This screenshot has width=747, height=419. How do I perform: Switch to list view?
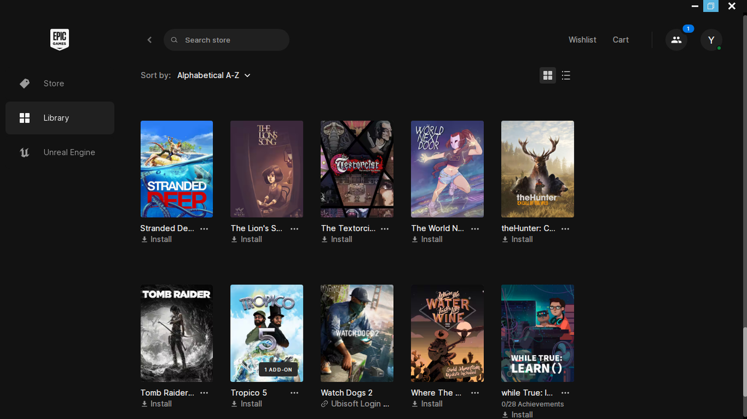(566, 75)
